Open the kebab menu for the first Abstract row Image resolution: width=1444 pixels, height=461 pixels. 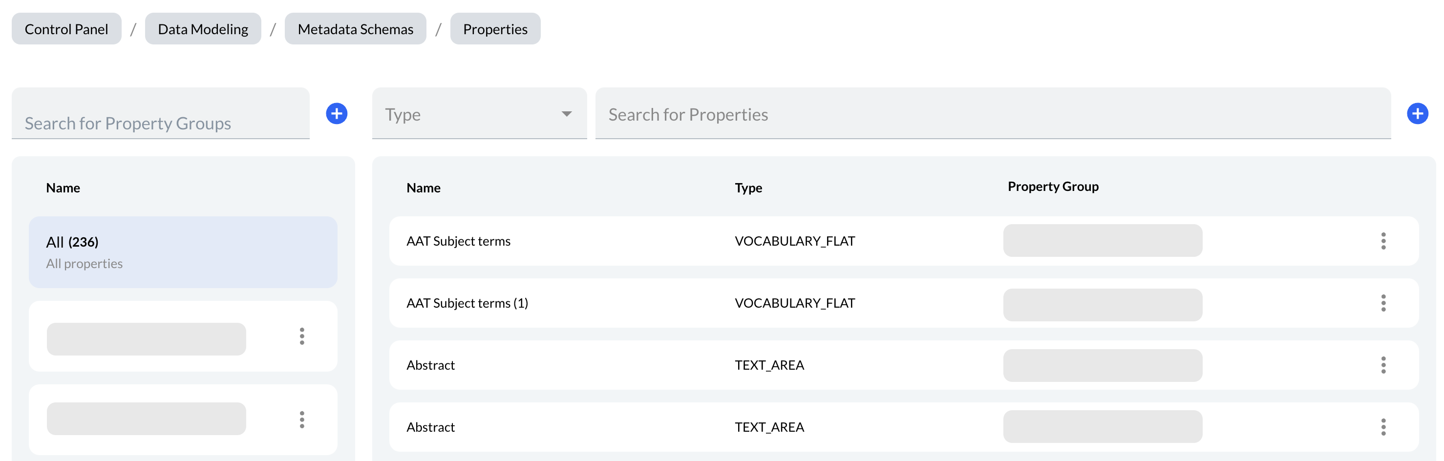[1383, 365]
